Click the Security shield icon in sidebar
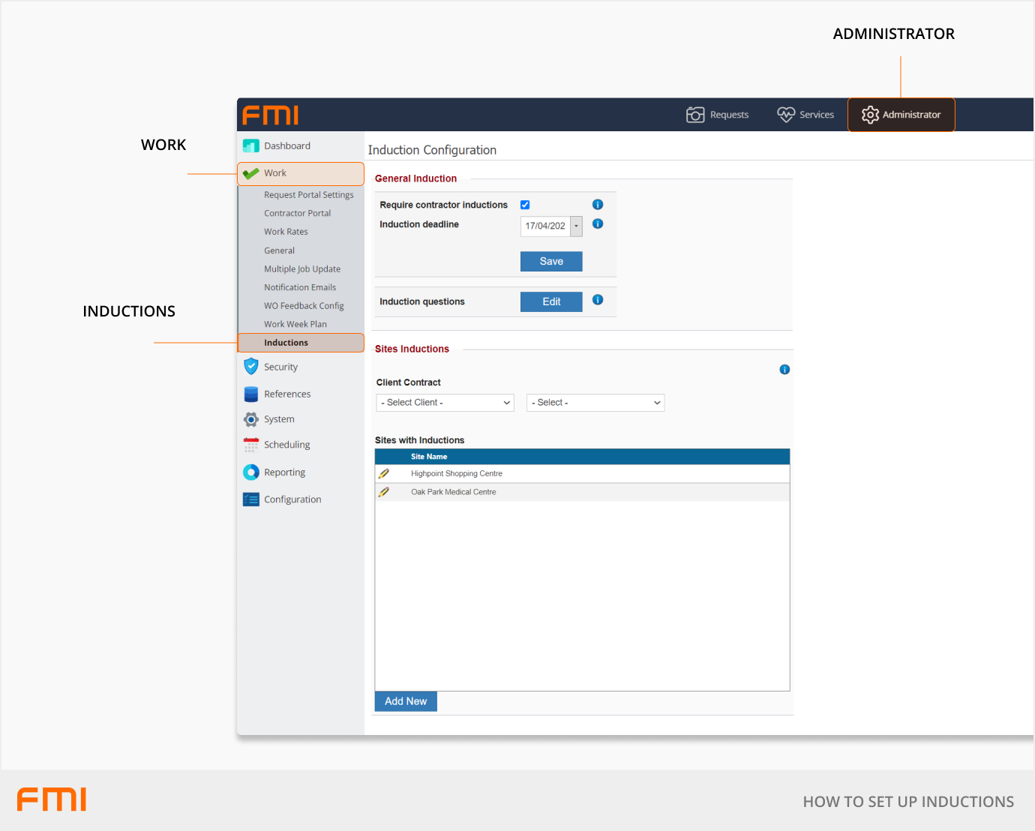The height and width of the screenshot is (831, 1035). (251, 367)
